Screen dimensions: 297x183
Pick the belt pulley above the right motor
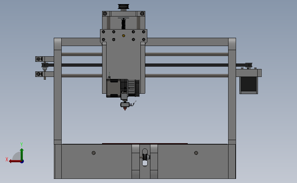[249, 65]
